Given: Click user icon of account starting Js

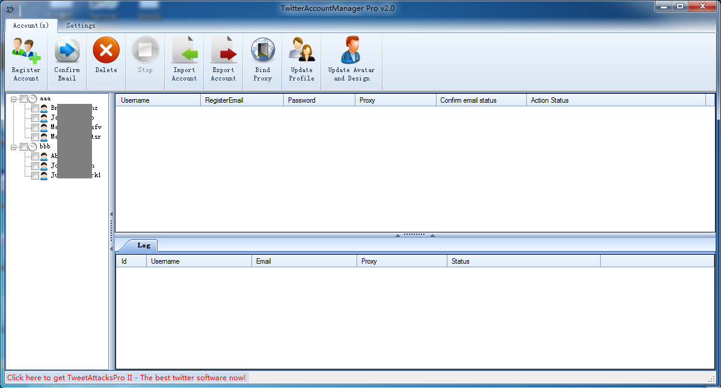Looking at the screenshot, I should point(44,118).
